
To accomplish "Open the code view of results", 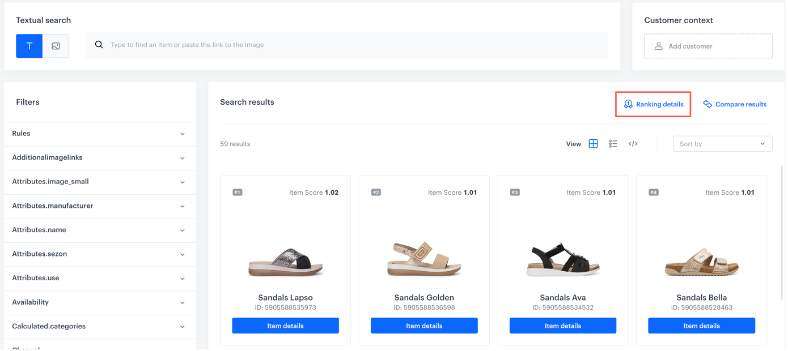I will (633, 144).
